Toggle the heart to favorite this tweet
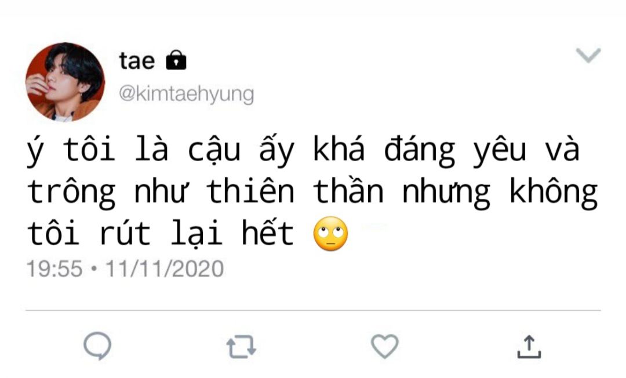The height and width of the screenshot is (378, 626). tap(385, 346)
